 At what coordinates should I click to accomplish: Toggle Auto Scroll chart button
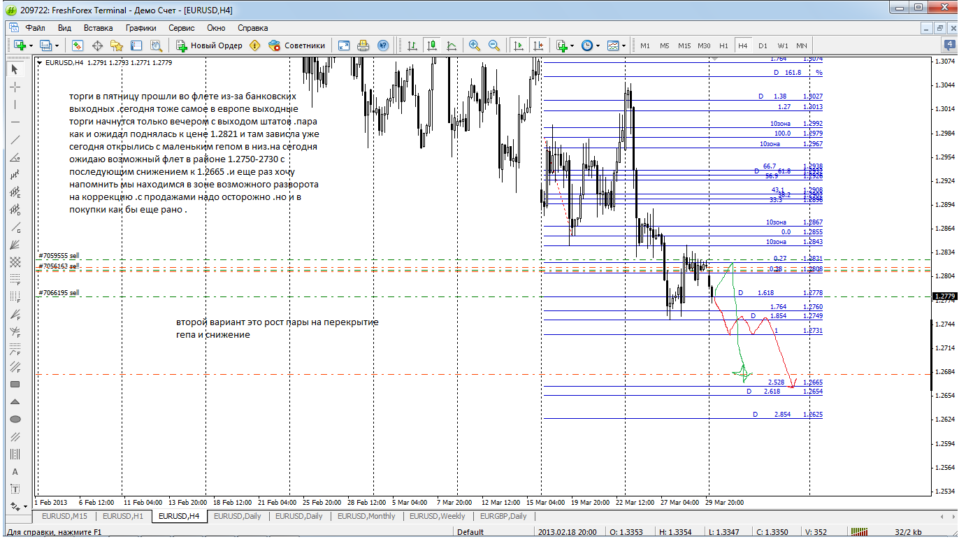click(518, 45)
